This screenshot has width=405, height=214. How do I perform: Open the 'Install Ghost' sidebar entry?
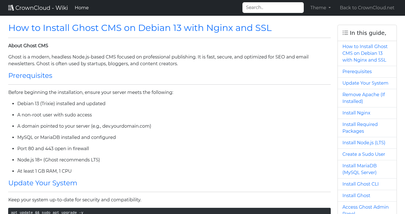[x=356, y=195]
